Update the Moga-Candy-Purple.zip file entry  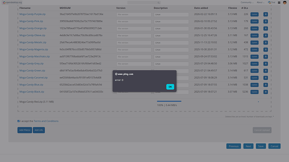pos(254,14)
